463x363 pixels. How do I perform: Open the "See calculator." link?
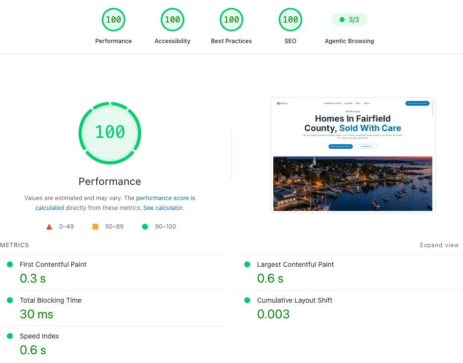(x=164, y=207)
